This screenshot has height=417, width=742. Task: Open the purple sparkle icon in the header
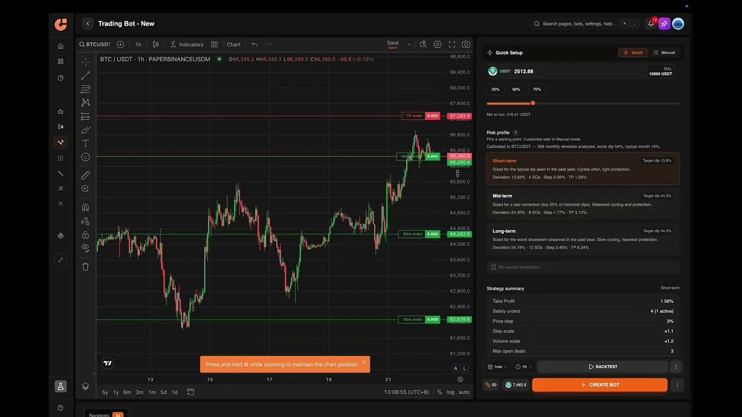point(664,24)
